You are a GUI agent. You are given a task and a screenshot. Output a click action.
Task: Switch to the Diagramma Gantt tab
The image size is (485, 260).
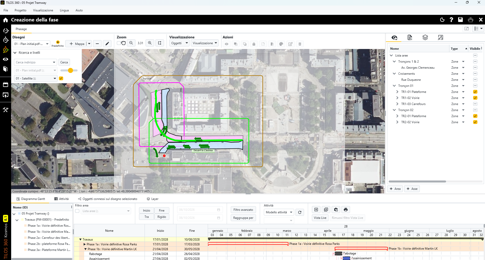click(31, 199)
